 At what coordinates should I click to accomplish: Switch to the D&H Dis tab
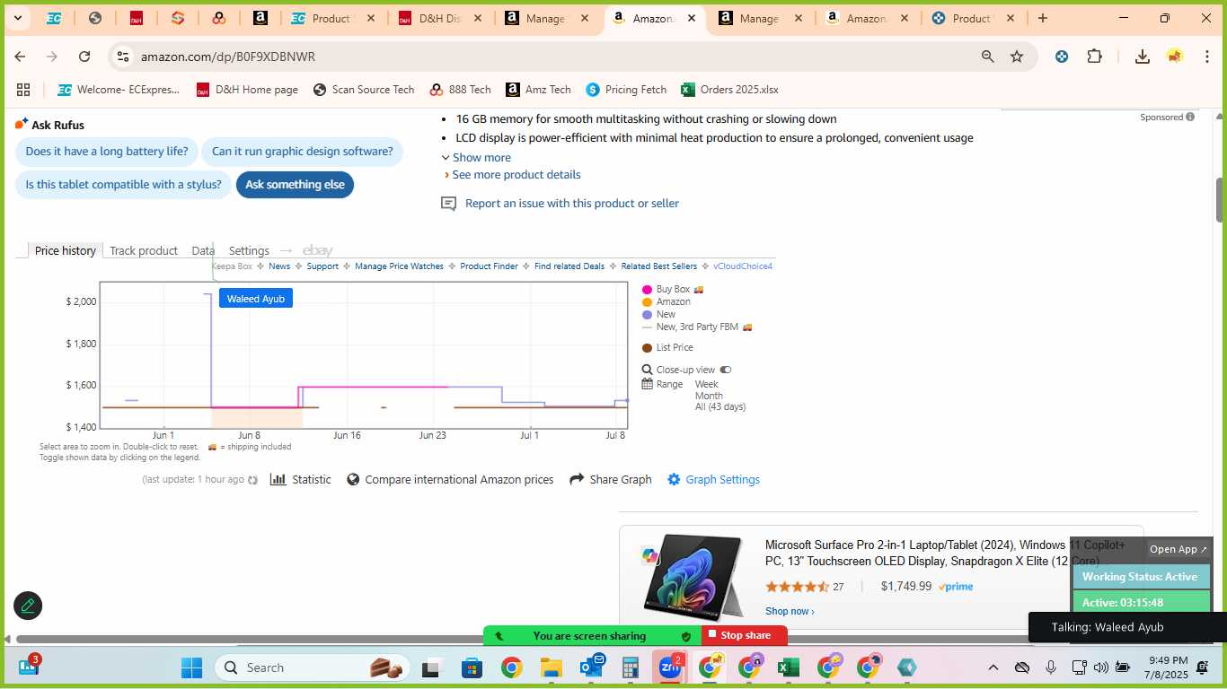tap(441, 18)
